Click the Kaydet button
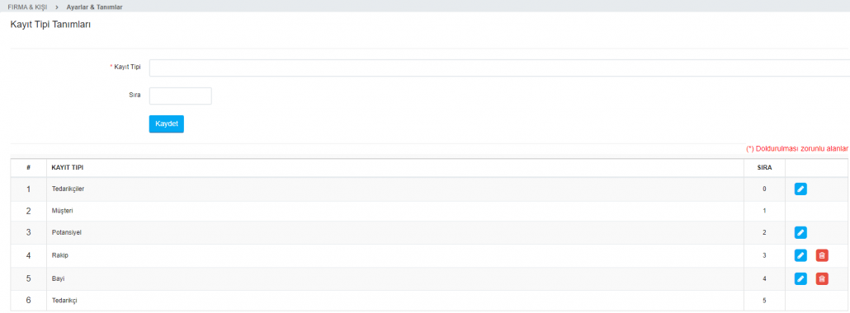The image size is (850, 313). click(x=167, y=124)
